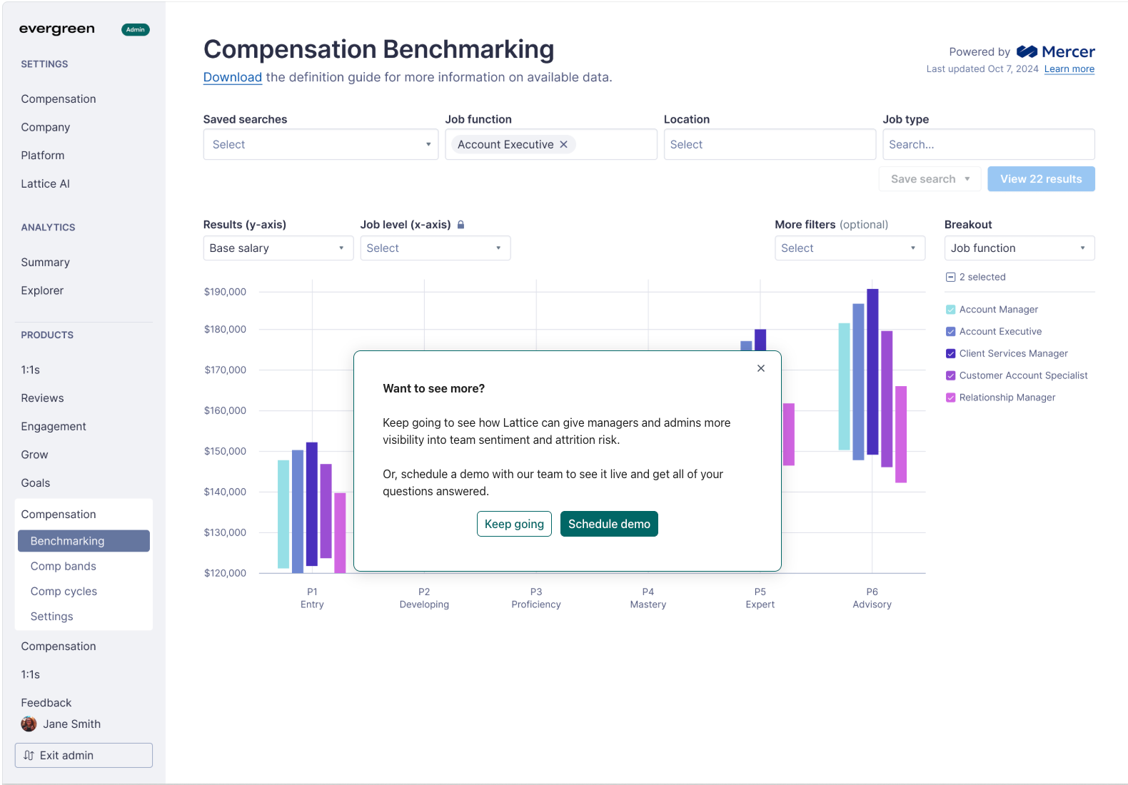The width and height of the screenshot is (1128, 785).
Task: Follow the Mercer Learn more link
Action: [x=1069, y=69]
